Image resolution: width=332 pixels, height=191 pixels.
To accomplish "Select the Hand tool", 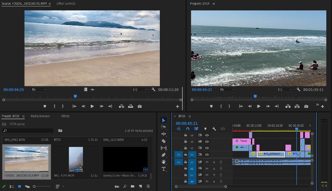I will click(164, 162).
